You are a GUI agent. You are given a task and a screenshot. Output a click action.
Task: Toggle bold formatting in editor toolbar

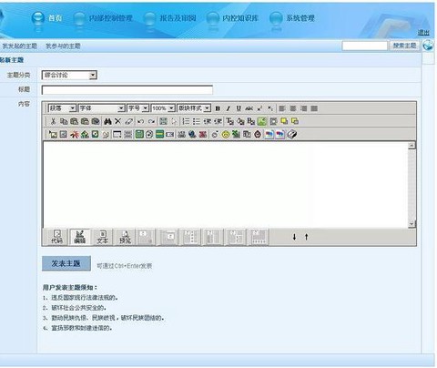coord(218,108)
